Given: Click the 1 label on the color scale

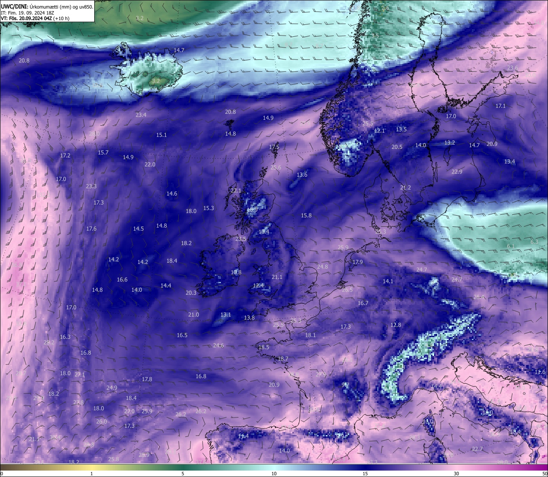Looking at the screenshot, I should point(92,474).
